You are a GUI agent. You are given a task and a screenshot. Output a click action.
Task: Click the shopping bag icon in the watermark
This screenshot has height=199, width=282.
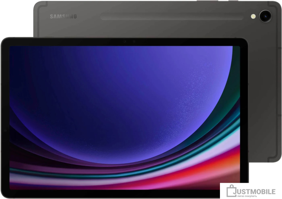click(x=231, y=191)
